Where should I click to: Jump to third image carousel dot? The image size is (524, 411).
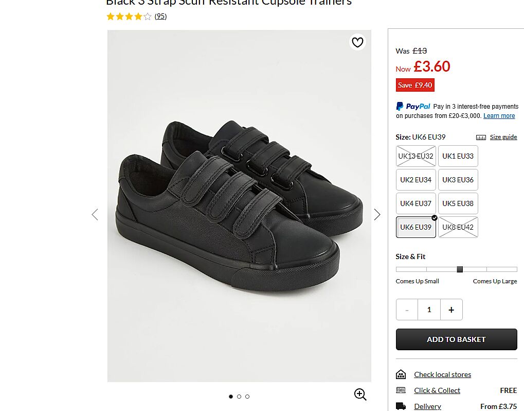(x=247, y=397)
